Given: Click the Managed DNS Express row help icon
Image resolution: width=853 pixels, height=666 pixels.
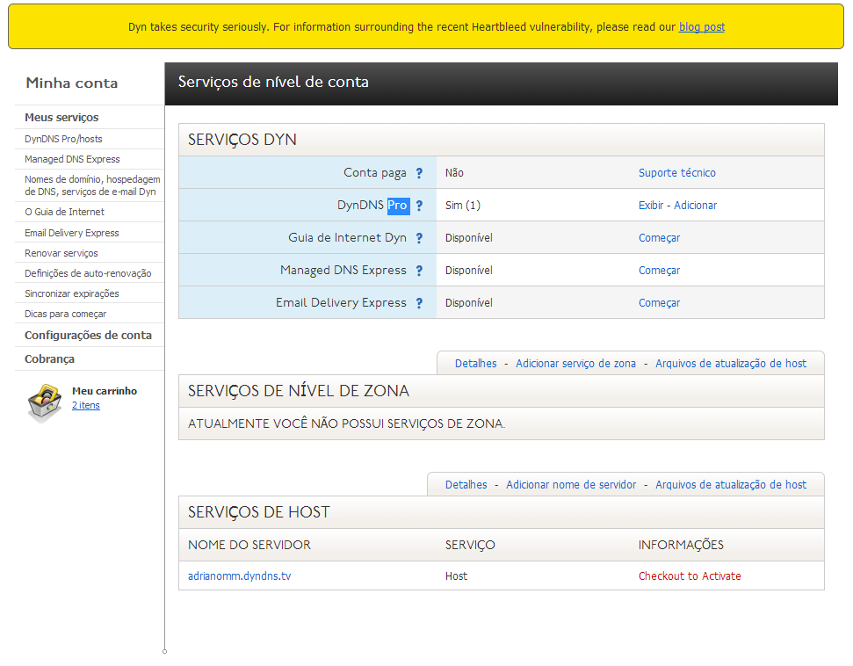Looking at the screenshot, I should coord(419,271).
